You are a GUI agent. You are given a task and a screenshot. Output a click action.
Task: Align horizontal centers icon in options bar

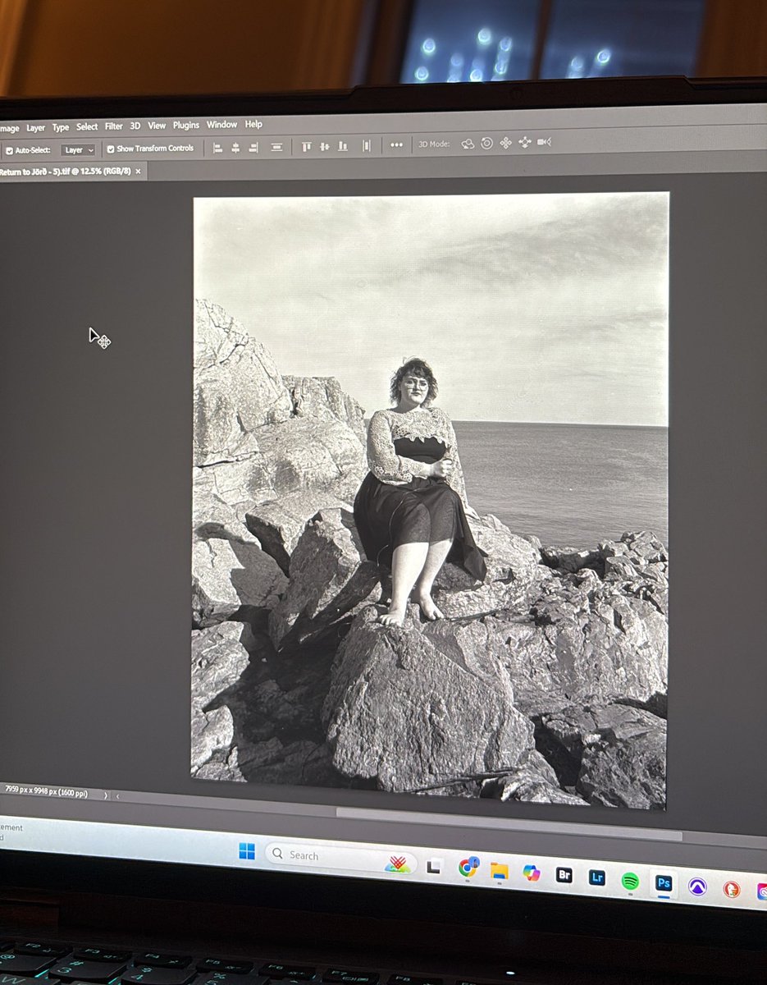tap(235, 148)
